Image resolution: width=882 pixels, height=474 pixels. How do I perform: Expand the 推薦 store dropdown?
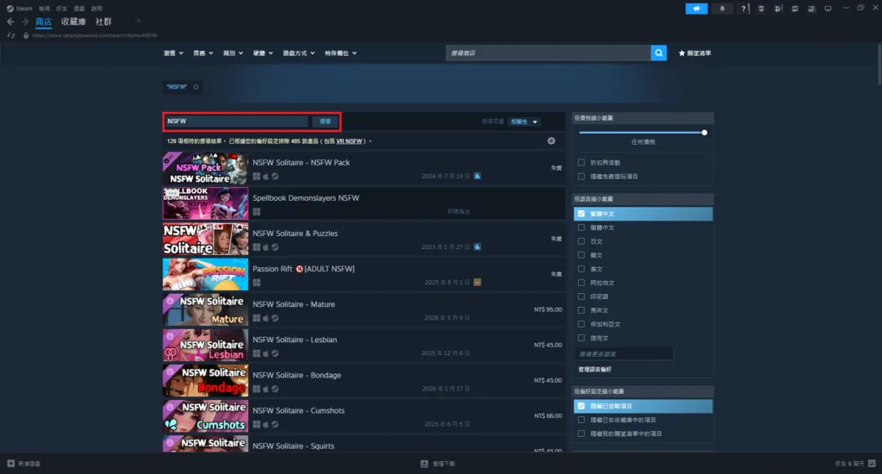point(203,53)
